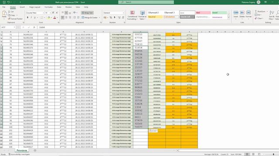This screenshot has height=156, width=279.
Task: Toggle Align Left horizontal alignment
Action: (63, 17)
